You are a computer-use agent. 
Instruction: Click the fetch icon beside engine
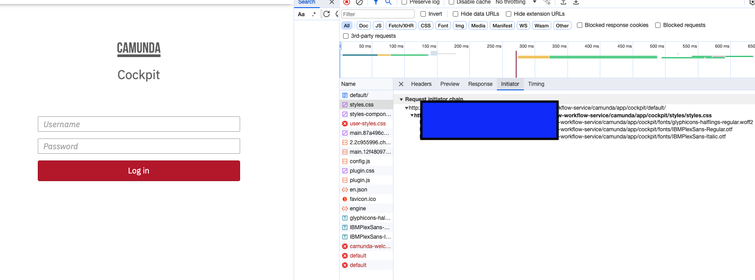[x=345, y=209]
